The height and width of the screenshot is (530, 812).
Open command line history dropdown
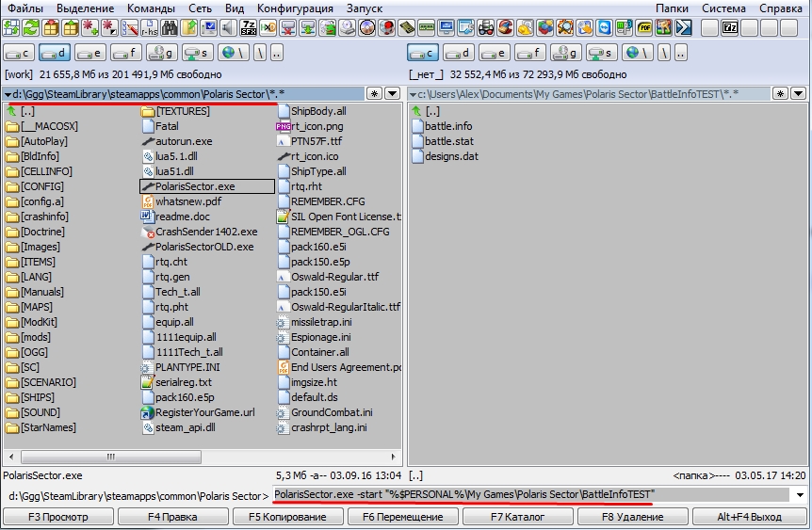[x=800, y=495]
